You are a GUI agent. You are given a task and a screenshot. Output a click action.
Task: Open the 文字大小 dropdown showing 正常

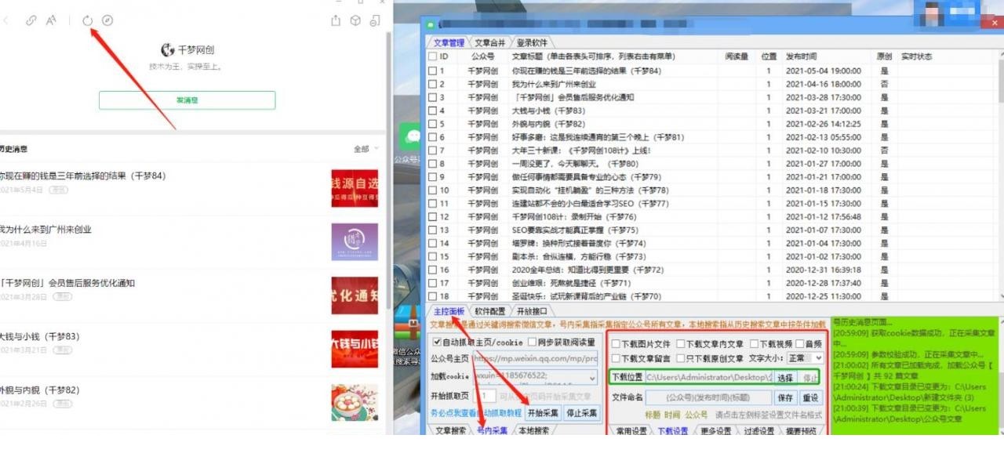(x=804, y=358)
